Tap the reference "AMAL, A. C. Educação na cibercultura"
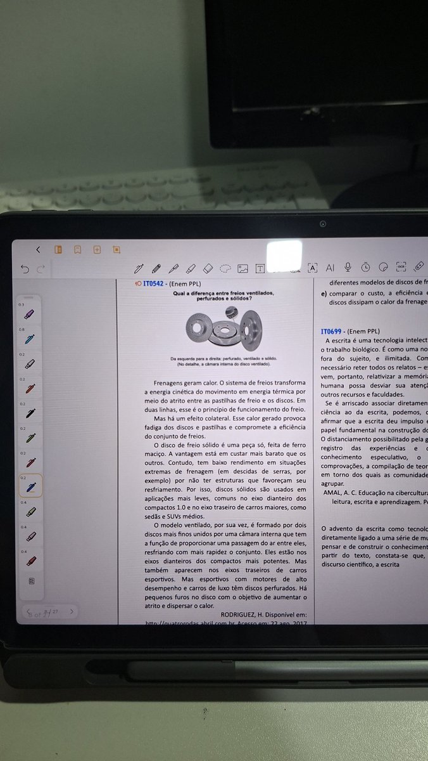 [375, 491]
